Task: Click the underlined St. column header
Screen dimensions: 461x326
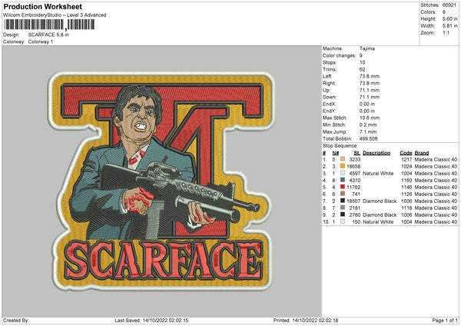Action: click(x=357, y=153)
